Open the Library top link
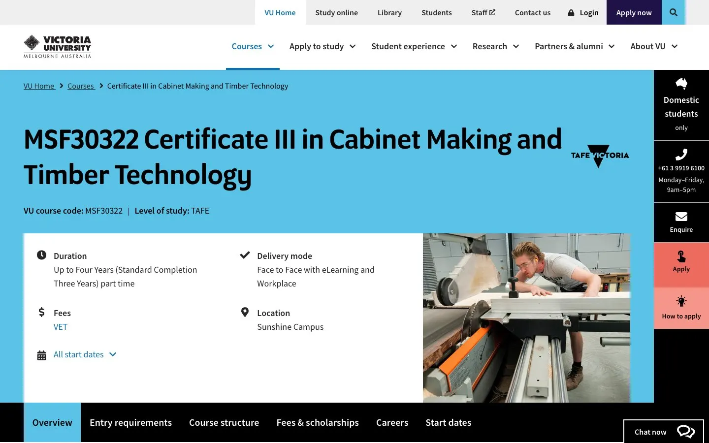 [x=389, y=12]
